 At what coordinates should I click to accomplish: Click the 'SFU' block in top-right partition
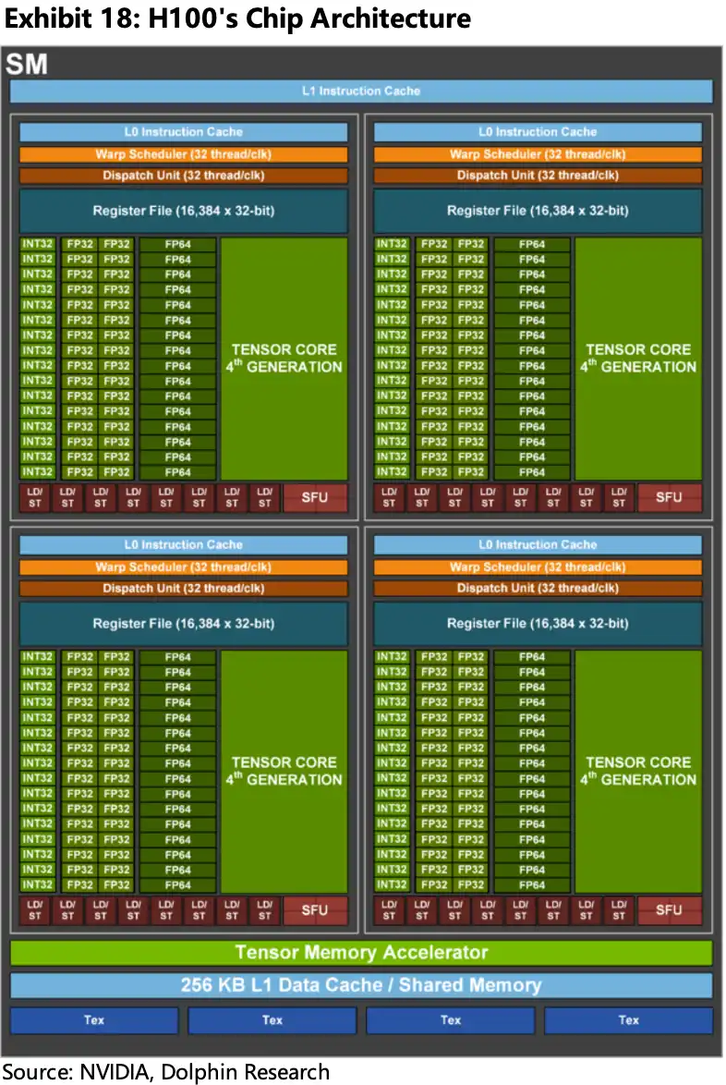pos(670,497)
